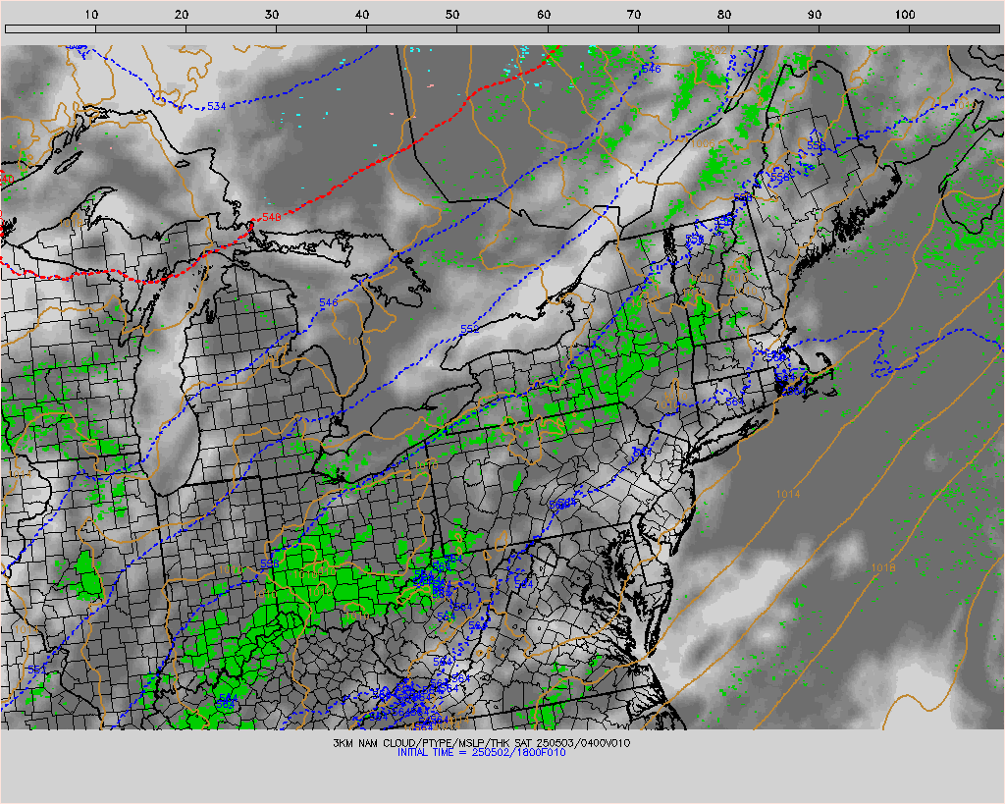Click the 70 label on the cloud scale
Screen dimensions: 1005x804
click(x=634, y=14)
